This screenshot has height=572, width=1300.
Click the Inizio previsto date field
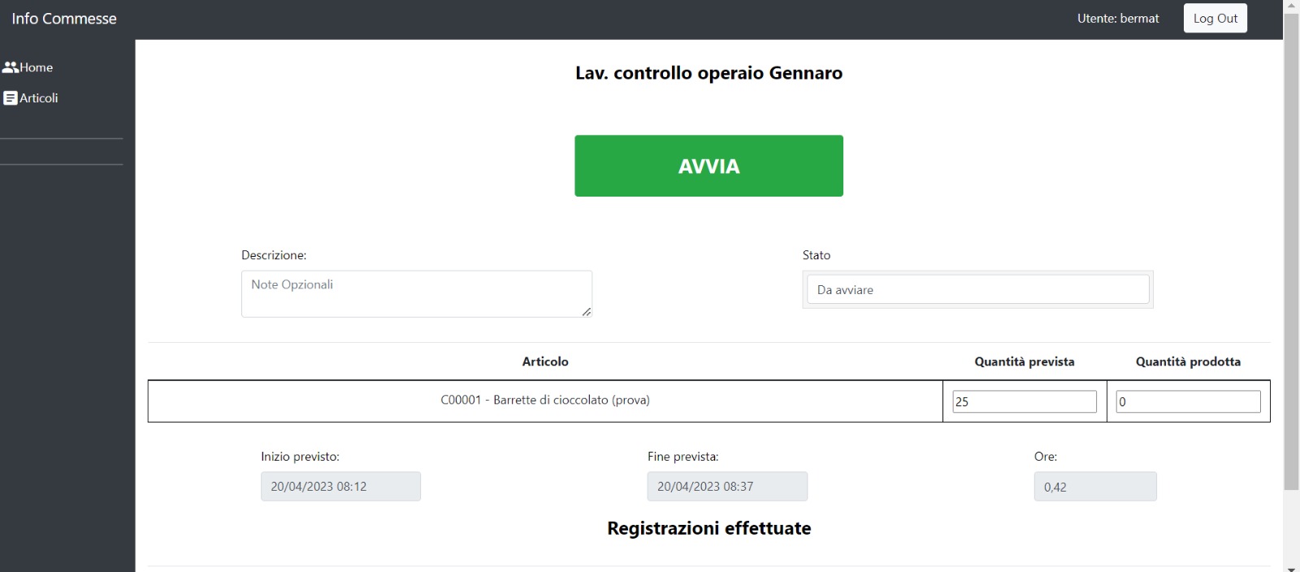[340, 487]
